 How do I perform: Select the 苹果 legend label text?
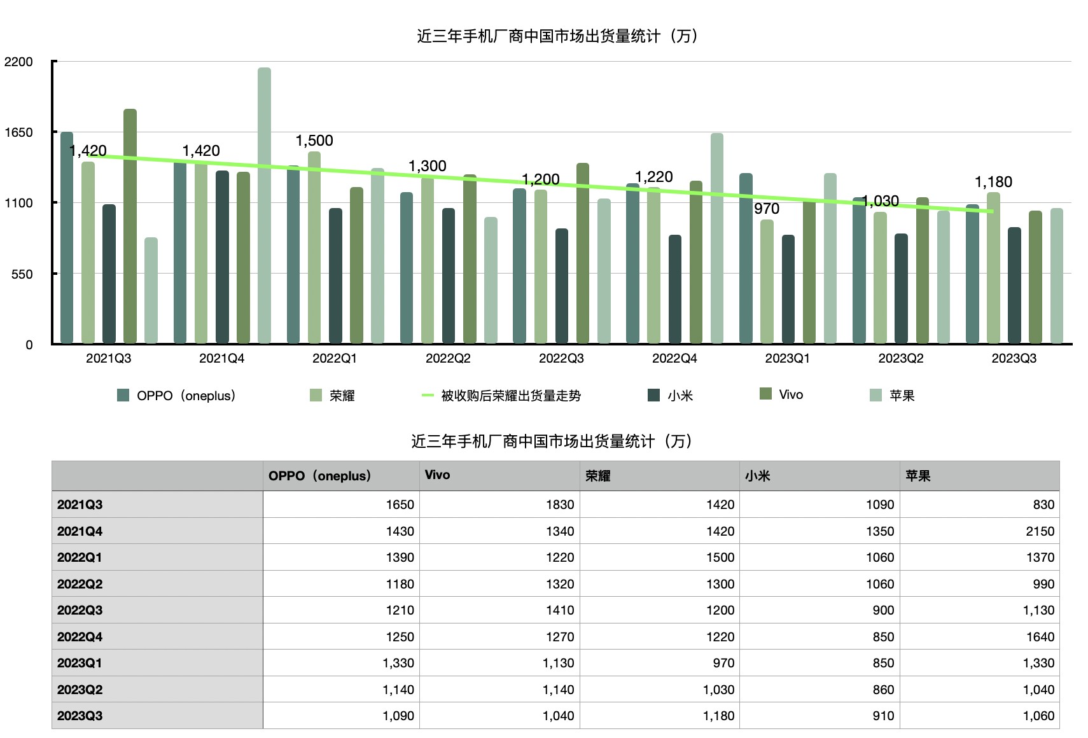[902, 396]
